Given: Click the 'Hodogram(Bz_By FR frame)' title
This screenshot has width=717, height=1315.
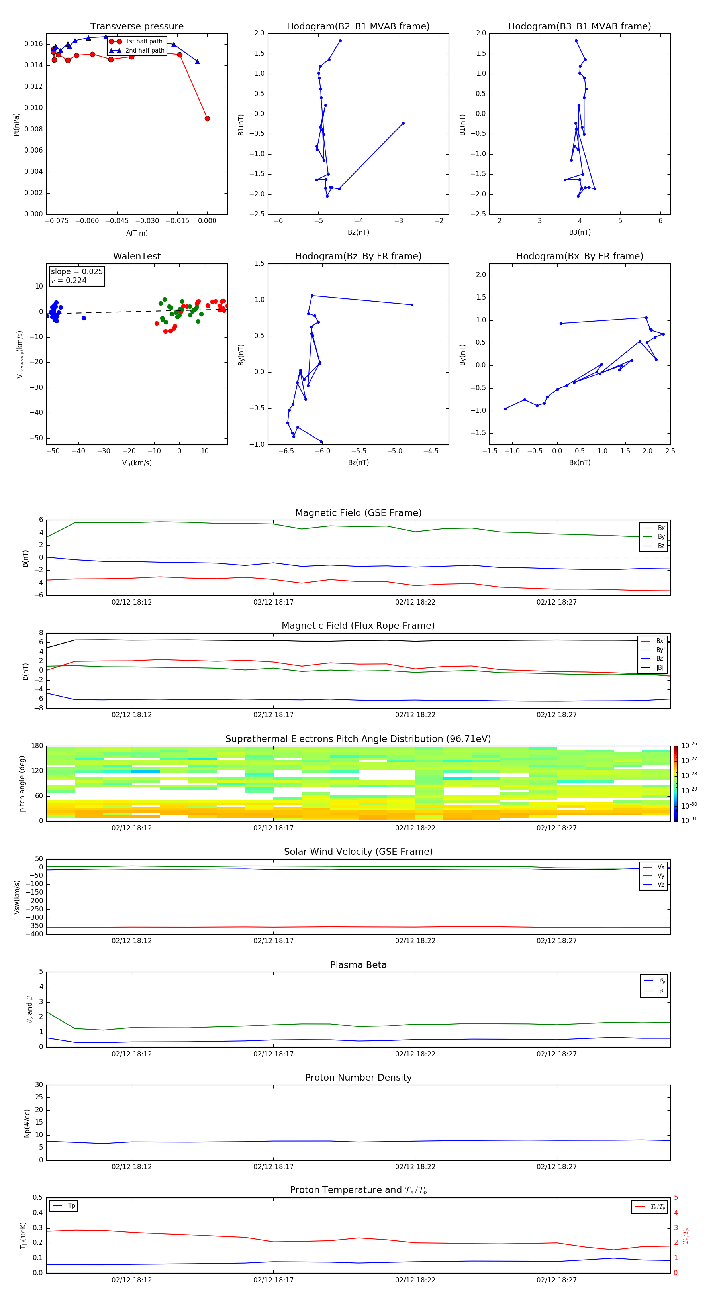Looking at the screenshot, I should click(x=358, y=256).
